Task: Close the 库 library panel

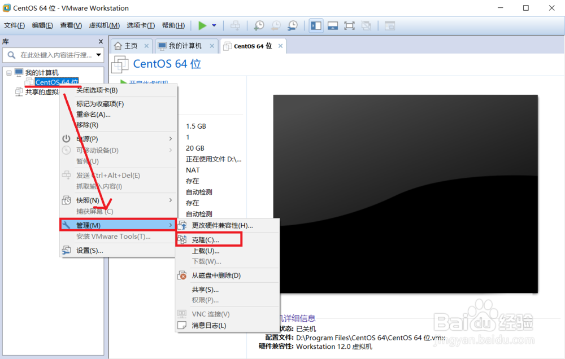Action: tap(101, 41)
